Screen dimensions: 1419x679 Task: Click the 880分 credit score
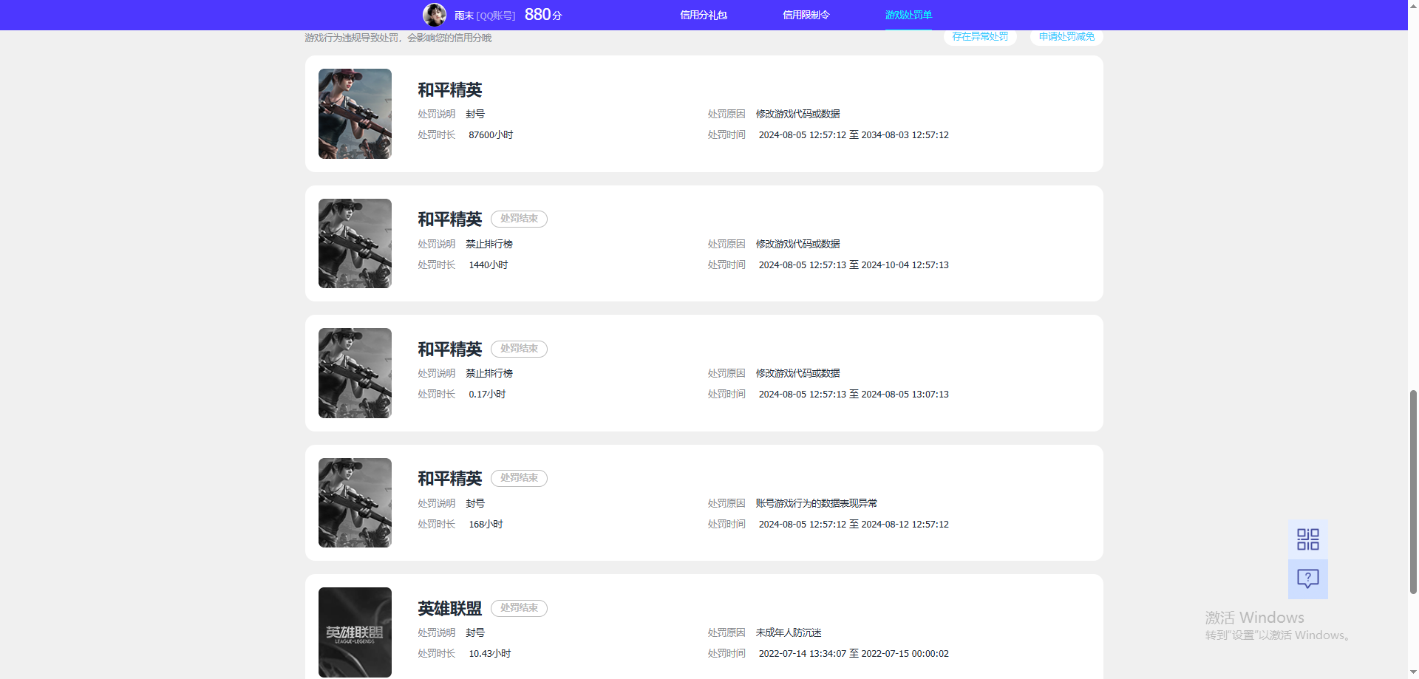pyautogui.click(x=543, y=15)
